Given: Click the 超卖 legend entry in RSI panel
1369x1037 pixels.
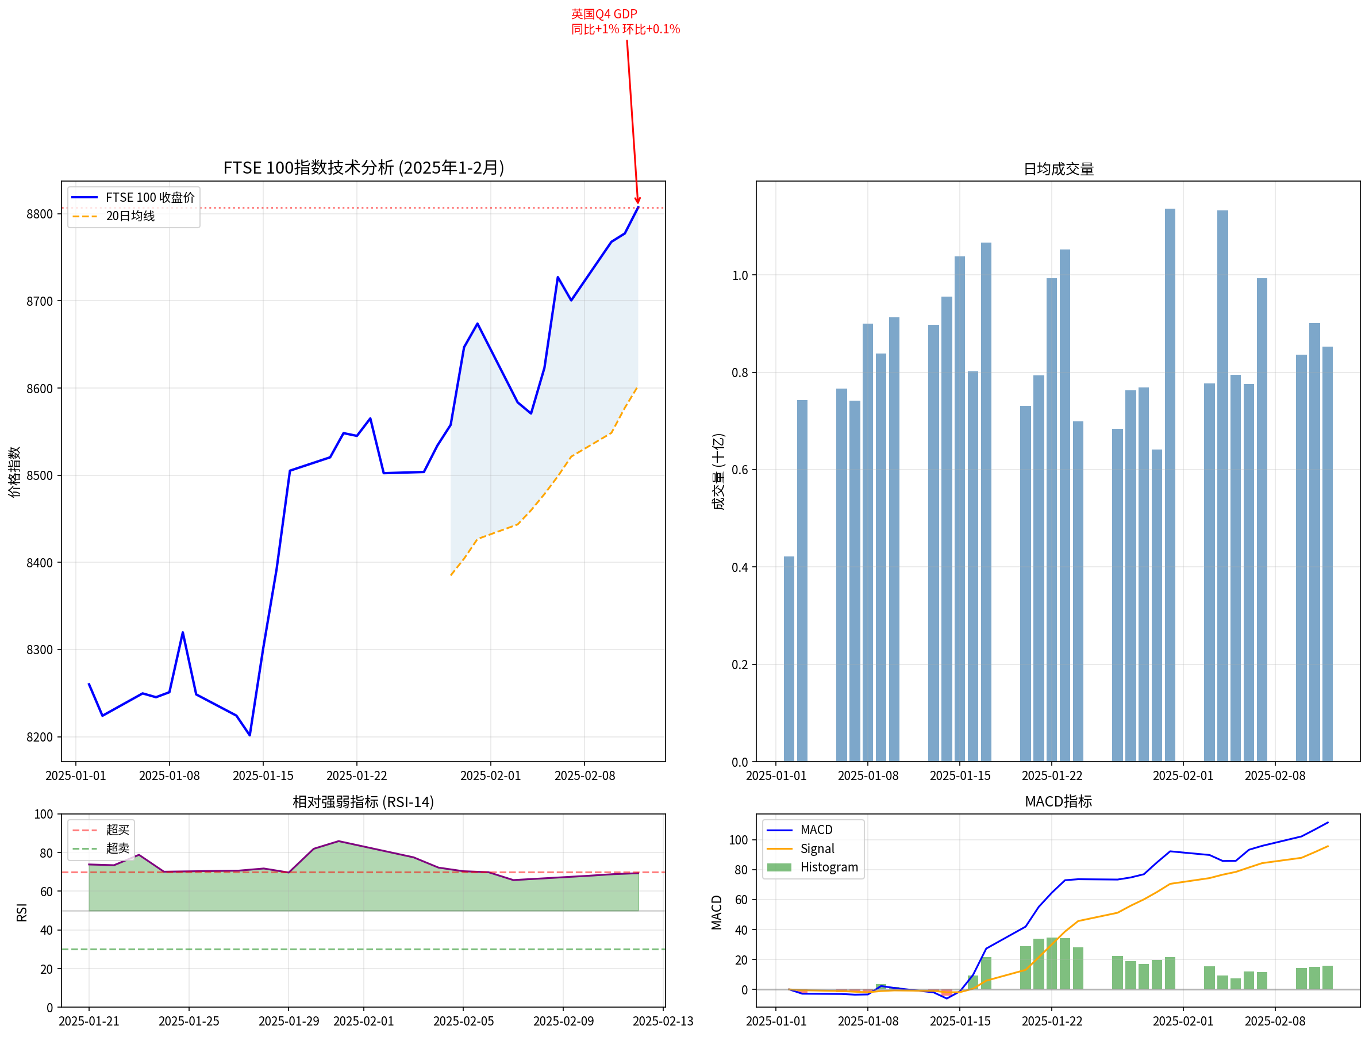Looking at the screenshot, I should coord(117,848).
